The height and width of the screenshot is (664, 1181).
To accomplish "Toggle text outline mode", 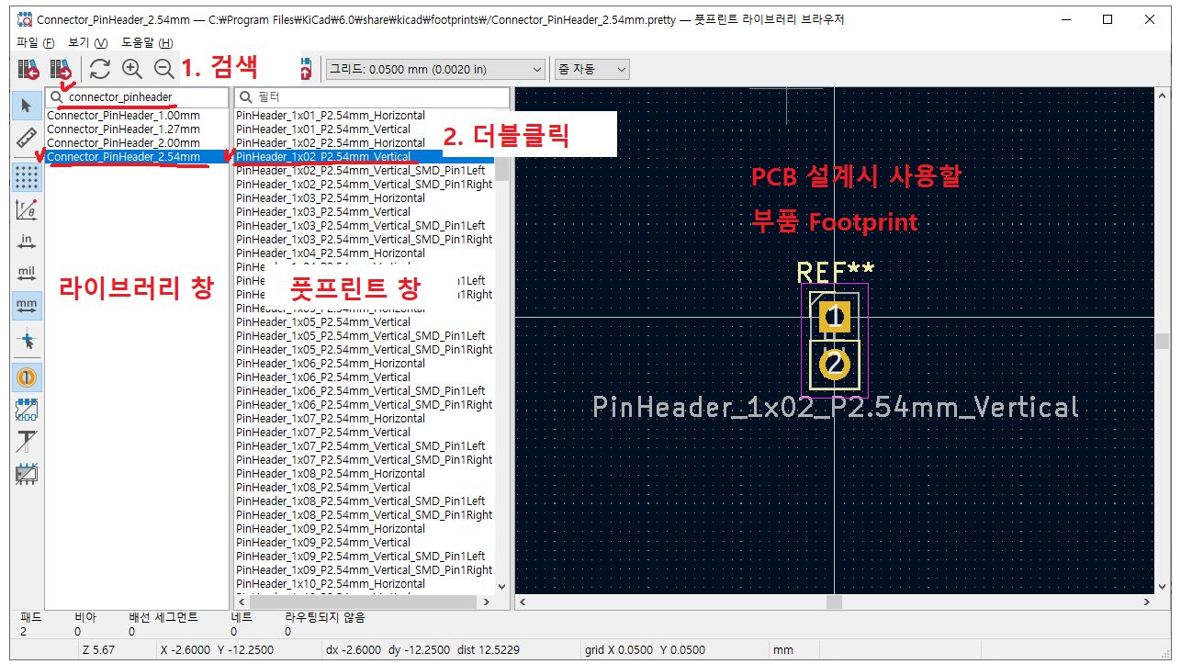I will [27, 442].
